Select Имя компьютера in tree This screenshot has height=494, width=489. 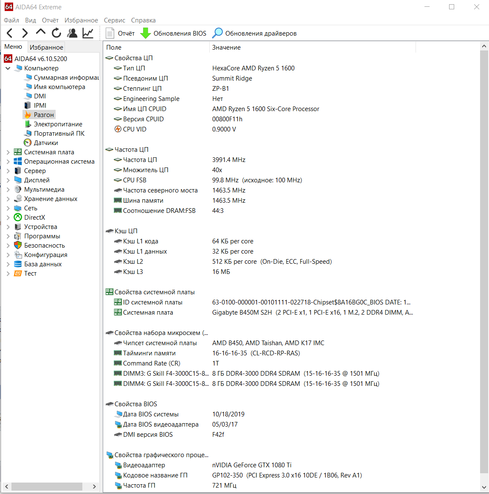[55, 87]
